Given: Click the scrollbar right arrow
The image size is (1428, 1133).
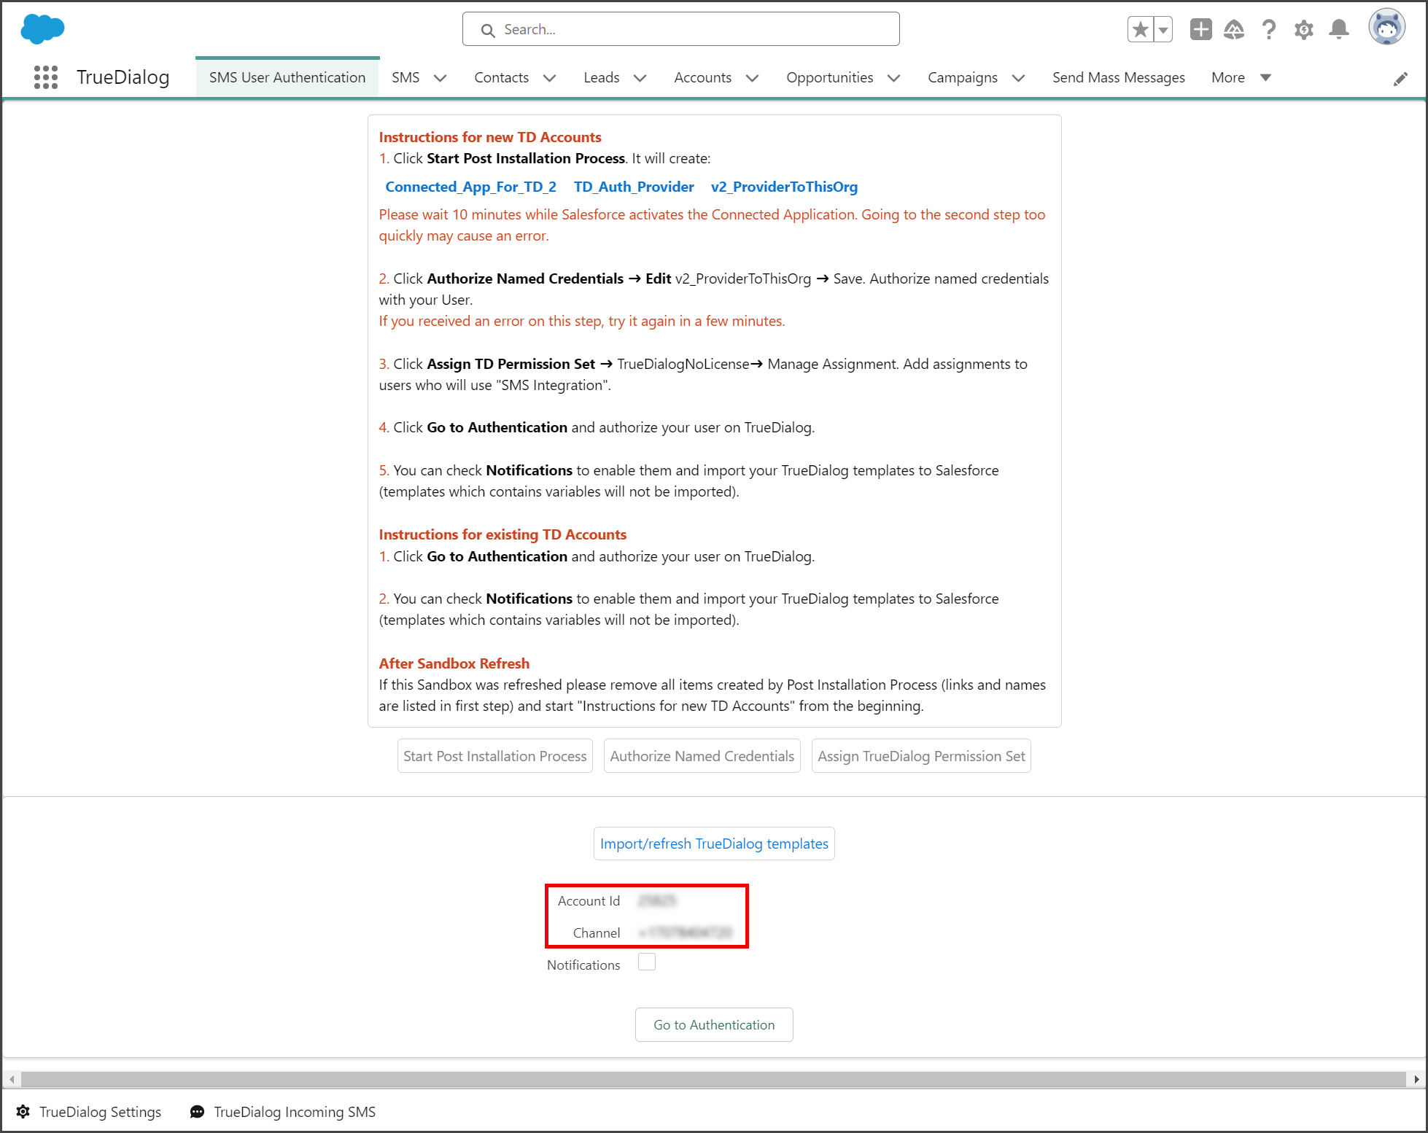Looking at the screenshot, I should pyautogui.click(x=1416, y=1079).
